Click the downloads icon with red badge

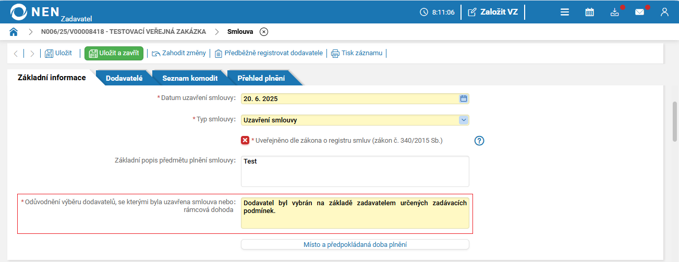[x=615, y=12]
